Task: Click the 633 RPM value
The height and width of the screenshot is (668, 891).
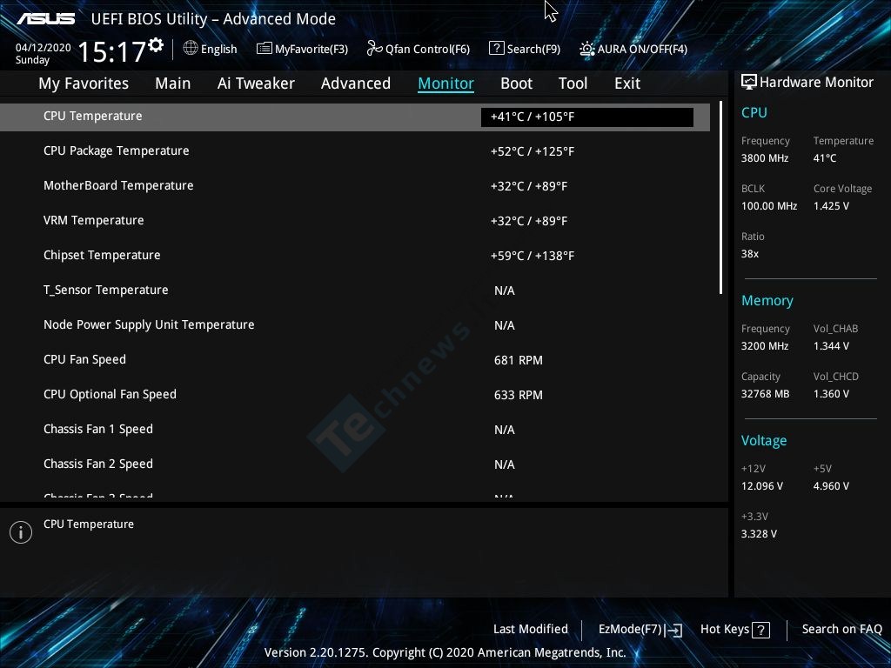Action: click(x=519, y=395)
